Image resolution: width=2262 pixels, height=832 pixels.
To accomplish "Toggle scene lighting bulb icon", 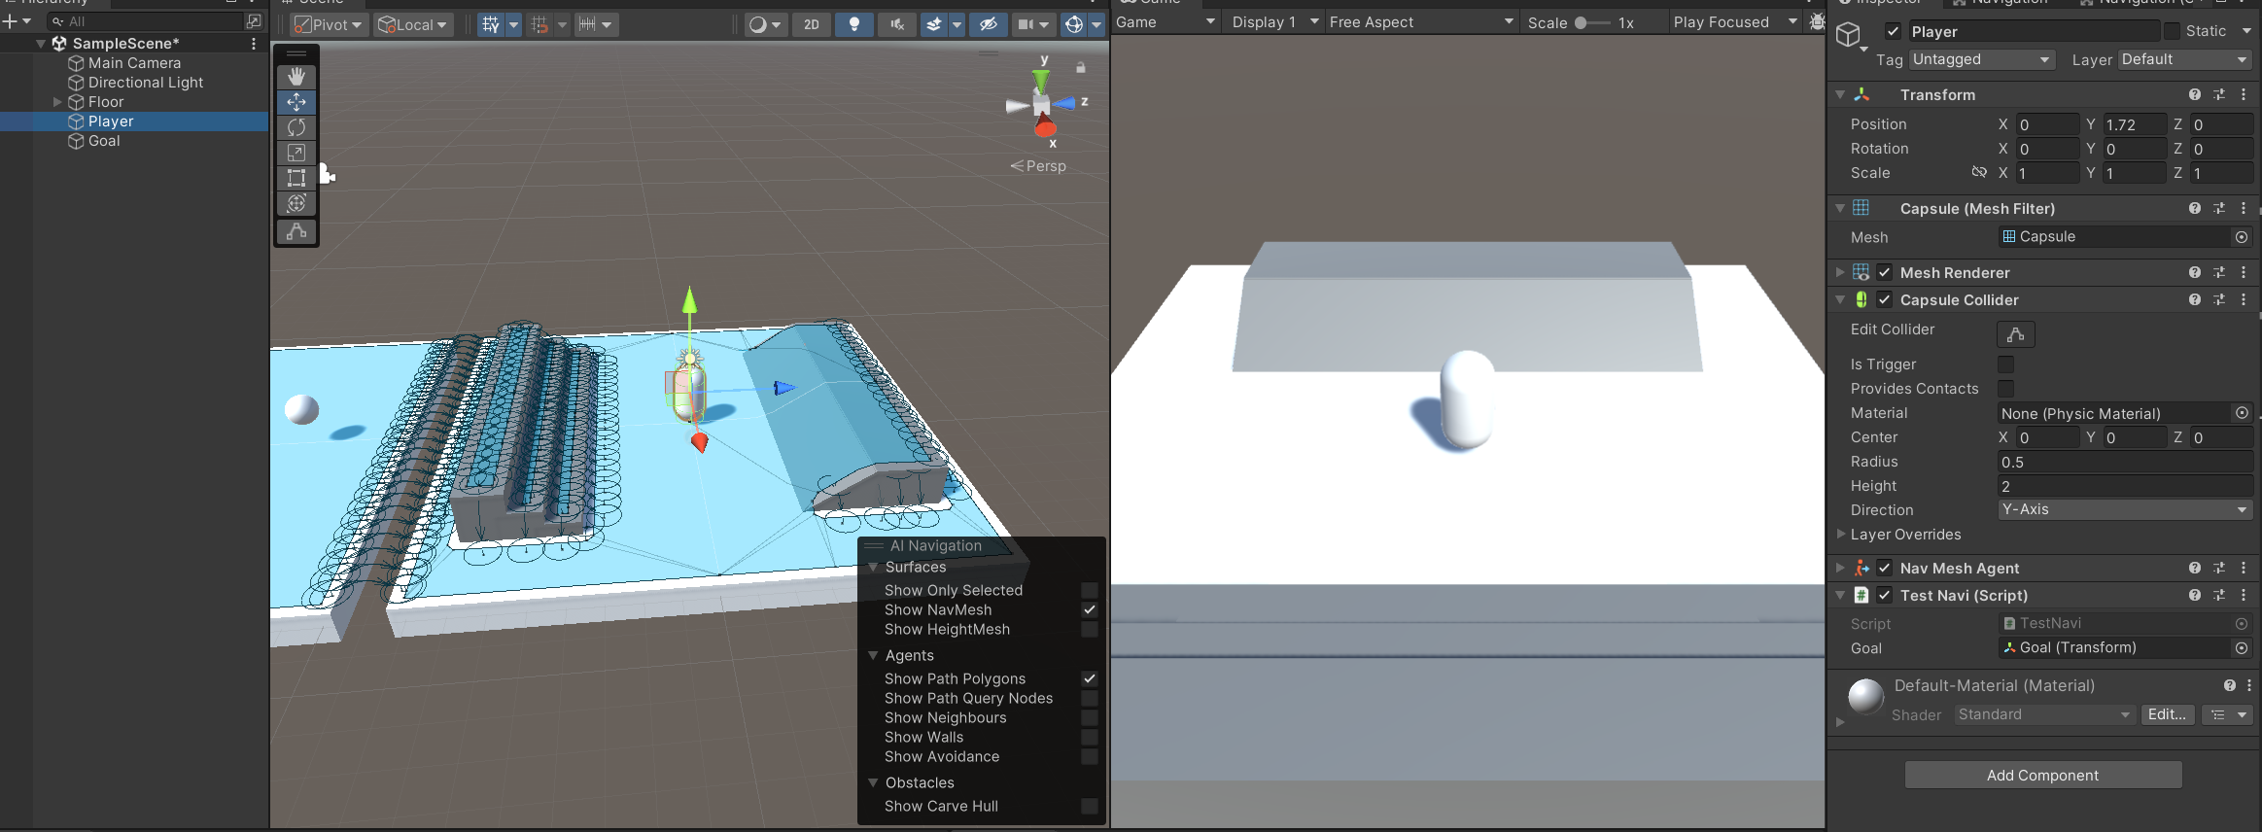I will pyautogui.click(x=854, y=24).
